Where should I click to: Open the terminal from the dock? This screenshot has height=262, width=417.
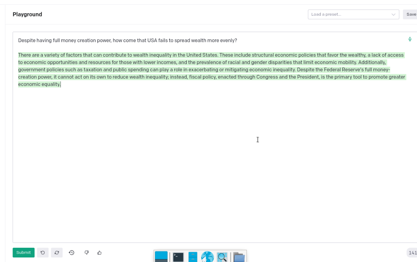click(178, 257)
